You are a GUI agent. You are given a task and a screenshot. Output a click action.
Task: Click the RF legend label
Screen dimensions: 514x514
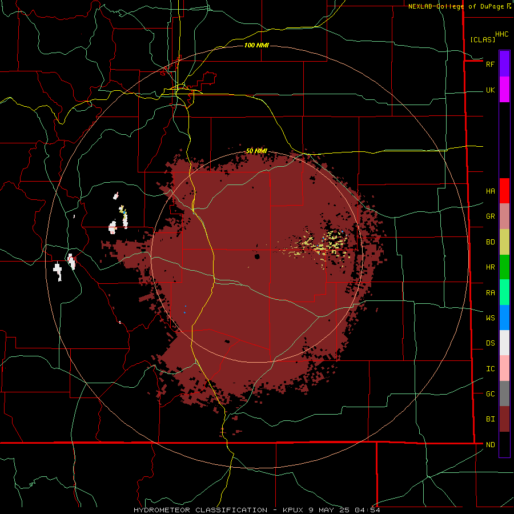490,64
